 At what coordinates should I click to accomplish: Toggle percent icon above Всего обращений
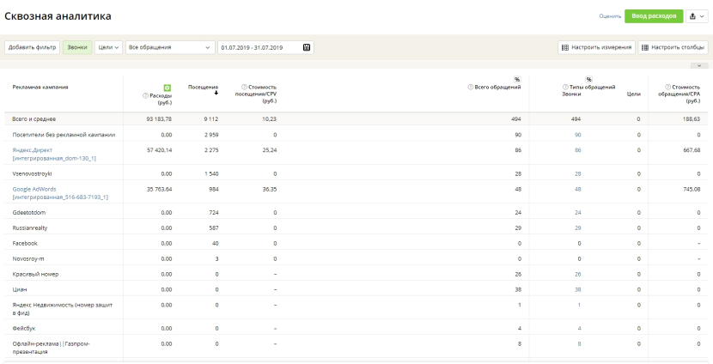point(517,80)
